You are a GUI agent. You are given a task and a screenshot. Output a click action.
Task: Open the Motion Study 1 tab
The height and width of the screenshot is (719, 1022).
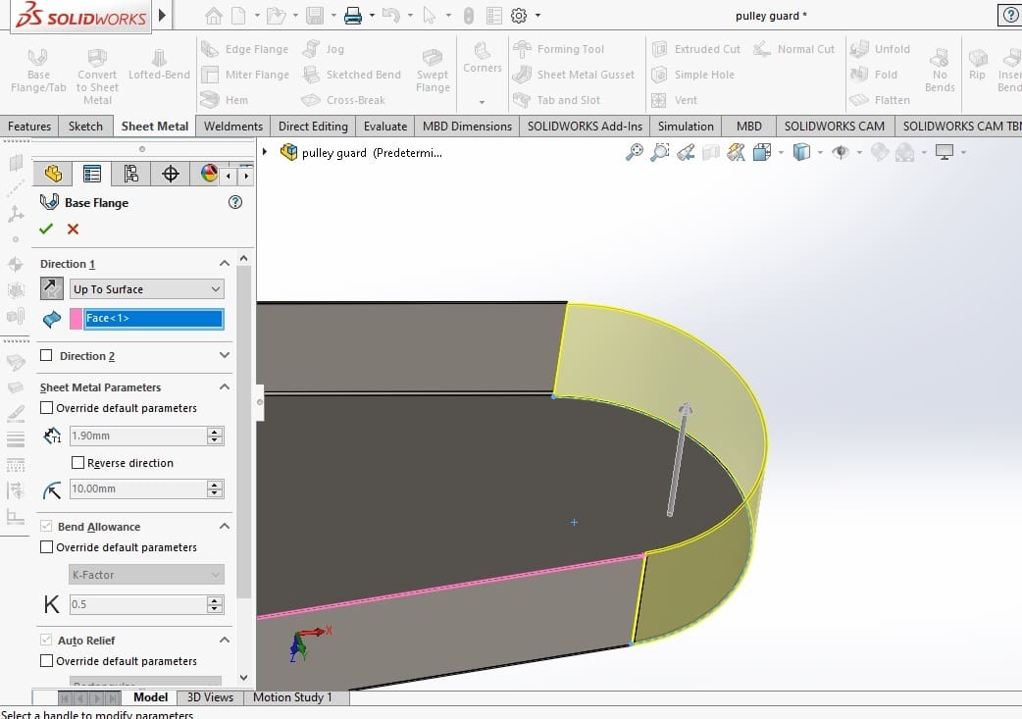click(292, 696)
